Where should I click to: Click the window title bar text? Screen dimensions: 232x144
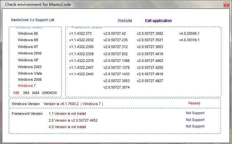tap(38, 5)
